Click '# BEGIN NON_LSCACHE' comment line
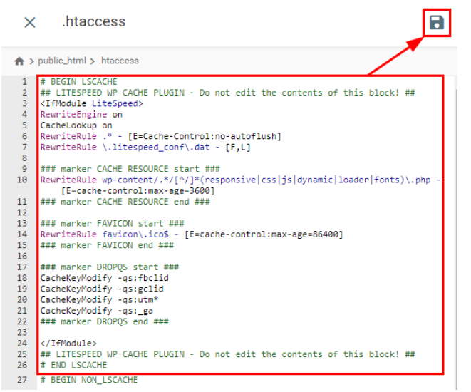The width and height of the screenshot is (471, 392). tap(89, 380)
